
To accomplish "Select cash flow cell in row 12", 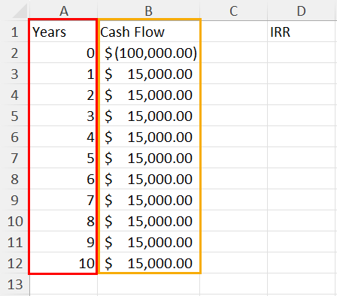I will (x=149, y=263).
